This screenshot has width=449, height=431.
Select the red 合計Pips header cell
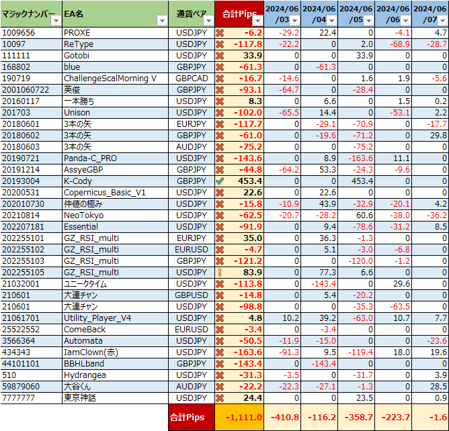click(239, 13)
